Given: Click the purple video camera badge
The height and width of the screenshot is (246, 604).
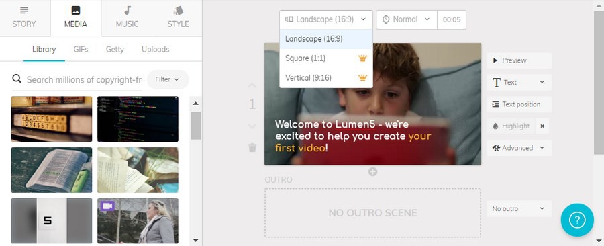Looking at the screenshot, I should (x=107, y=206).
